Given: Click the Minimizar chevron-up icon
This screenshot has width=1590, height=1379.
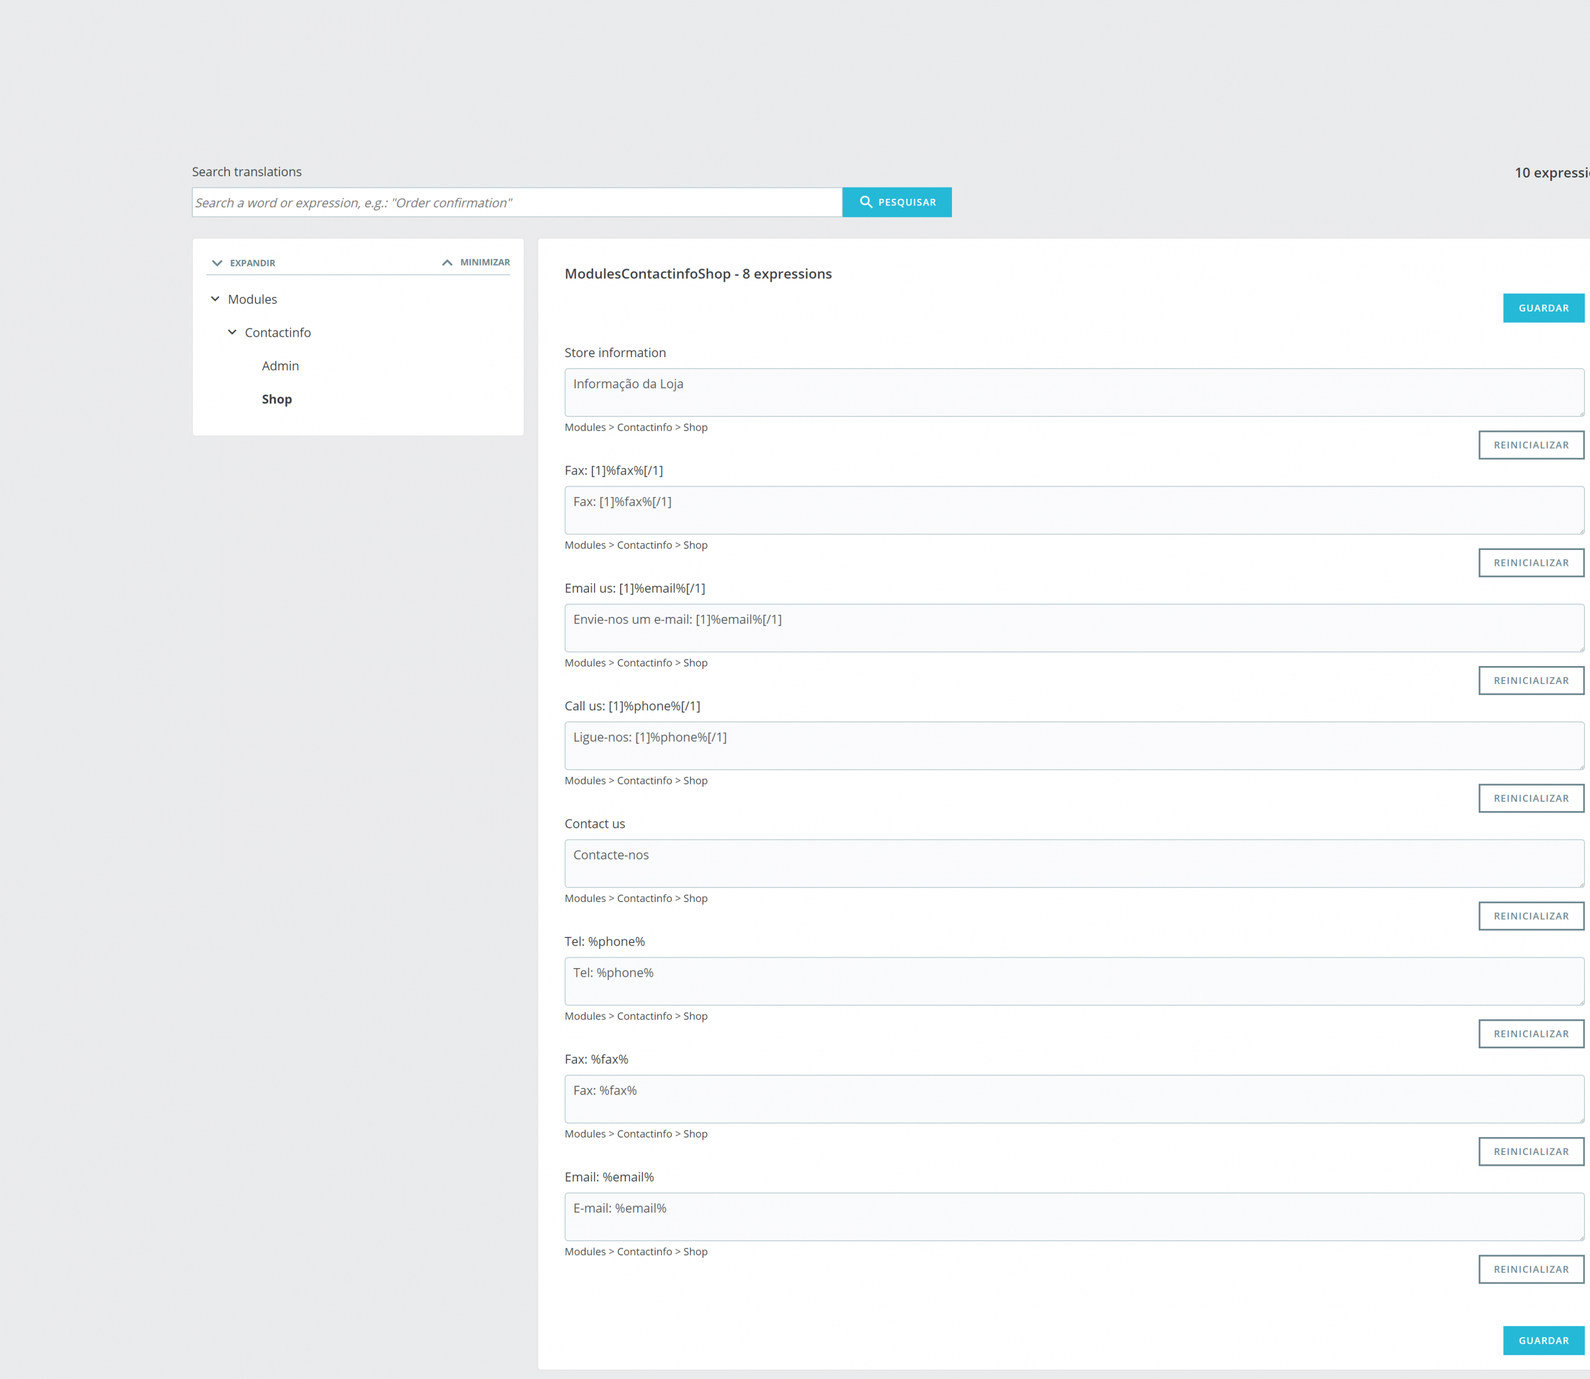Looking at the screenshot, I should 447,262.
